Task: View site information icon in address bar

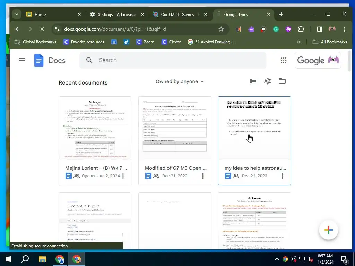Action: click(57, 29)
